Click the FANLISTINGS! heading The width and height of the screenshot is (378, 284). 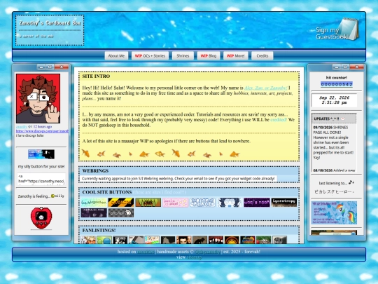coord(99,231)
